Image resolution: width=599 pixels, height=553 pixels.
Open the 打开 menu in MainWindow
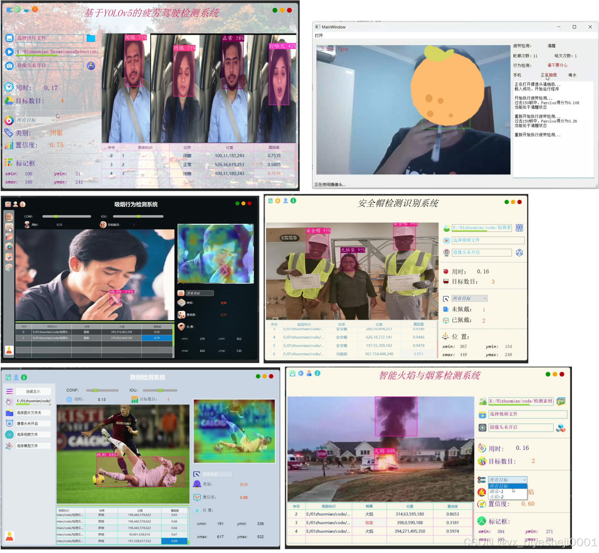(x=319, y=36)
